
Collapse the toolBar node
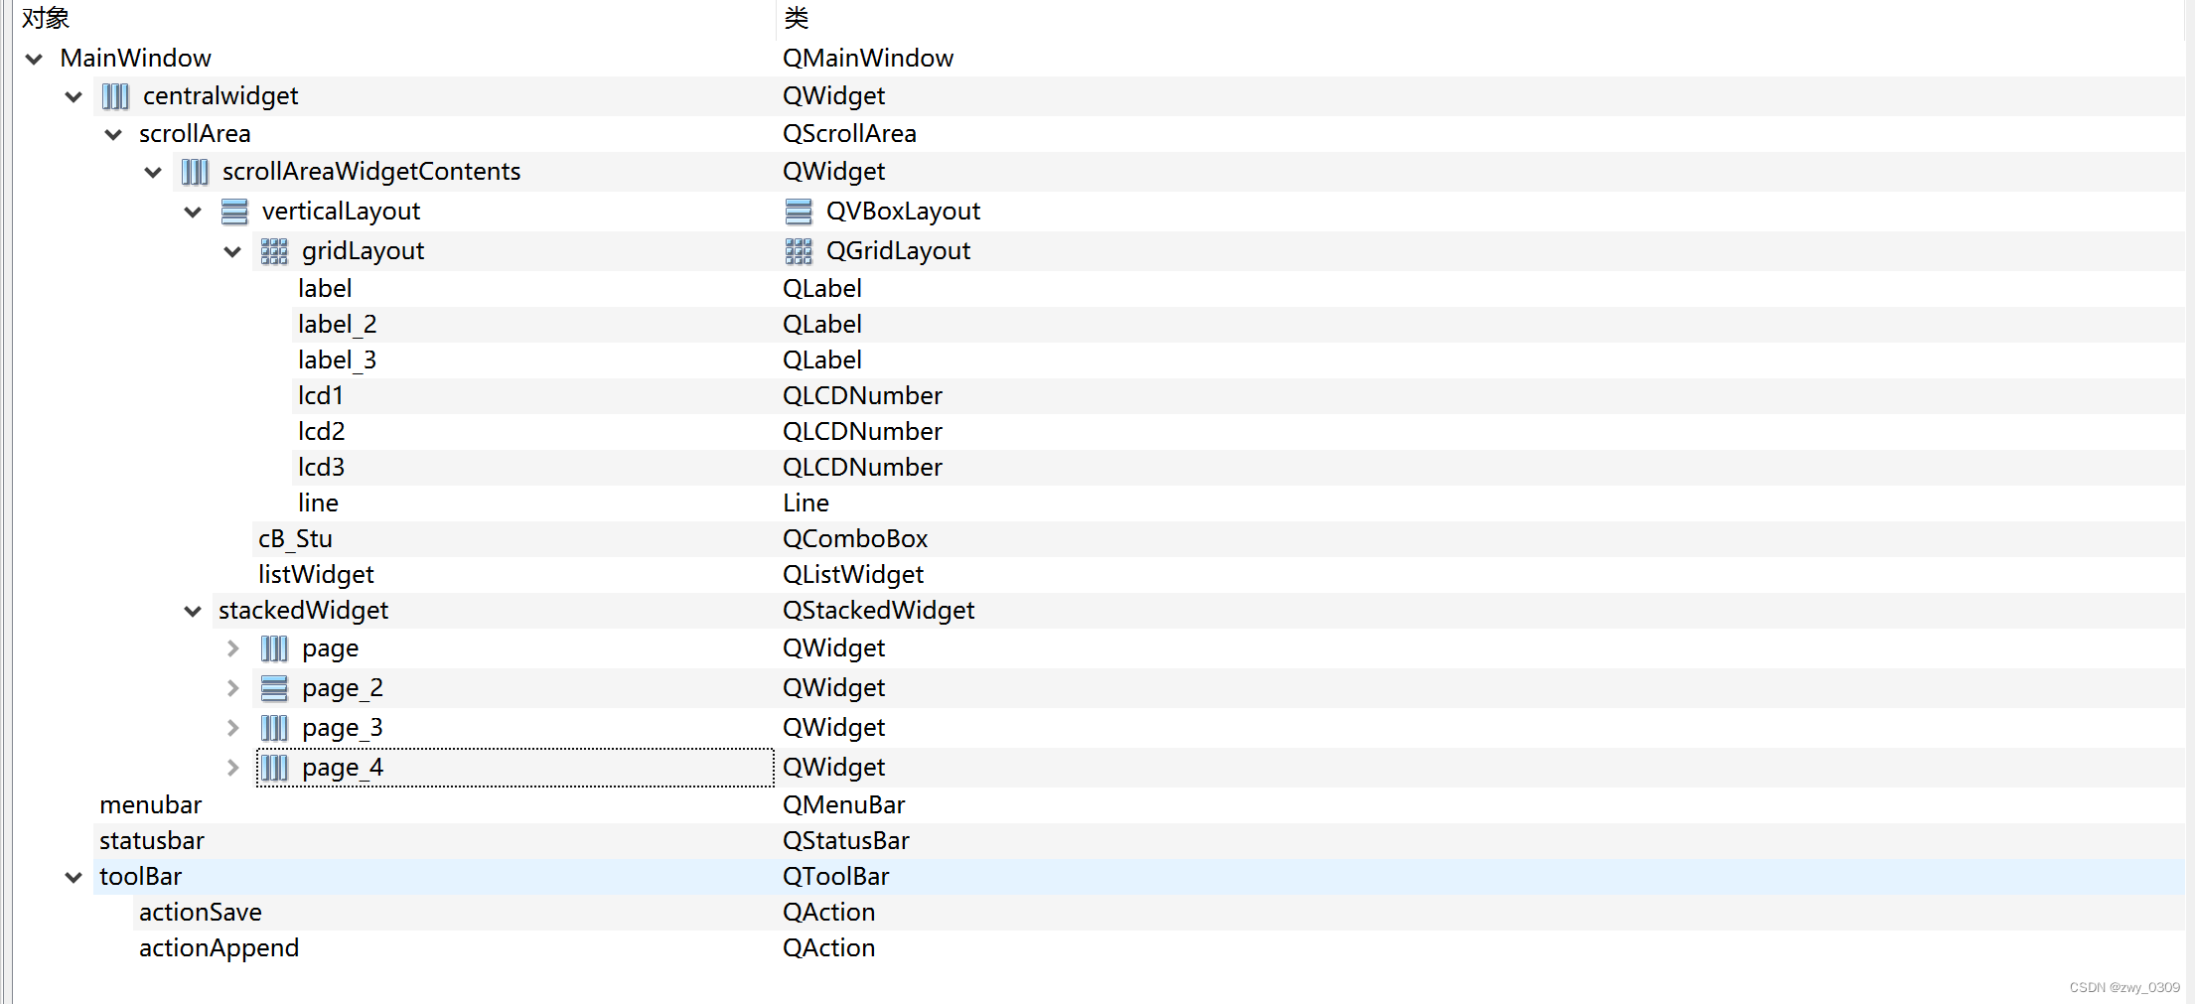[x=73, y=877]
